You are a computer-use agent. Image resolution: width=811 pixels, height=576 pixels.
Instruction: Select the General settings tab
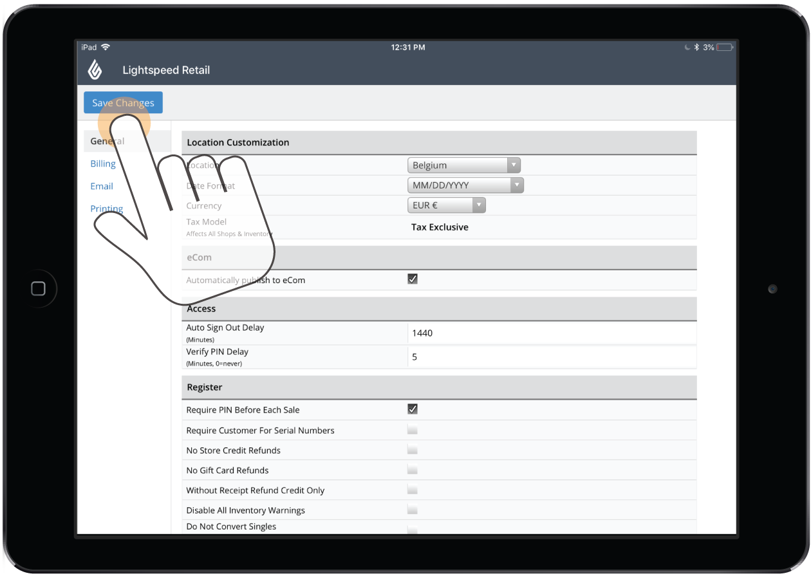pos(127,141)
